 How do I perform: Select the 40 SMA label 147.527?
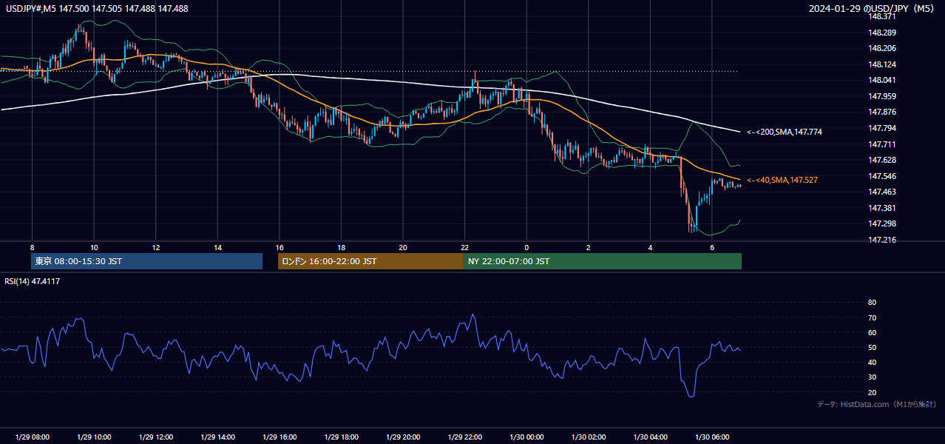[782, 180]
